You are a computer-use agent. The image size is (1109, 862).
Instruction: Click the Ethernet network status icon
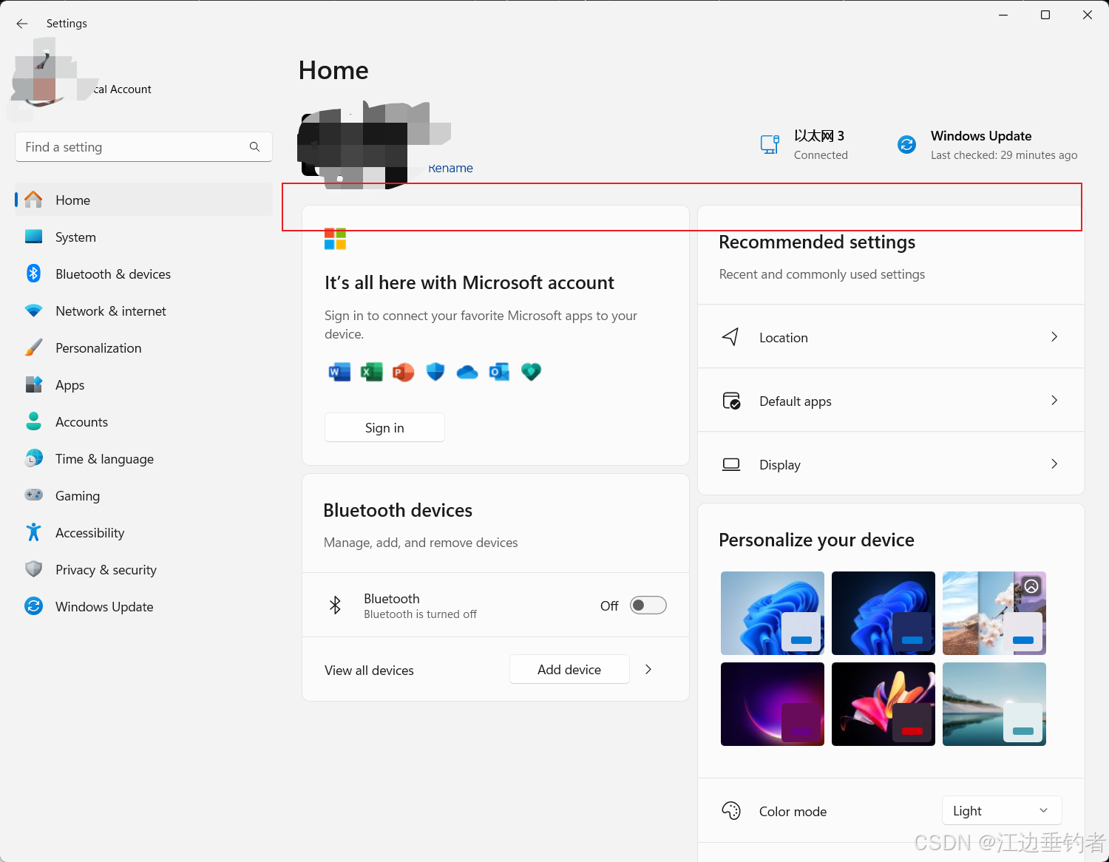pos(770,144)
